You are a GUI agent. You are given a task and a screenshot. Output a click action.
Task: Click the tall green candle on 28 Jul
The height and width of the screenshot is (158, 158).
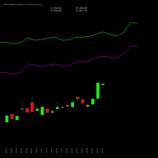click(x=98, y=91)
